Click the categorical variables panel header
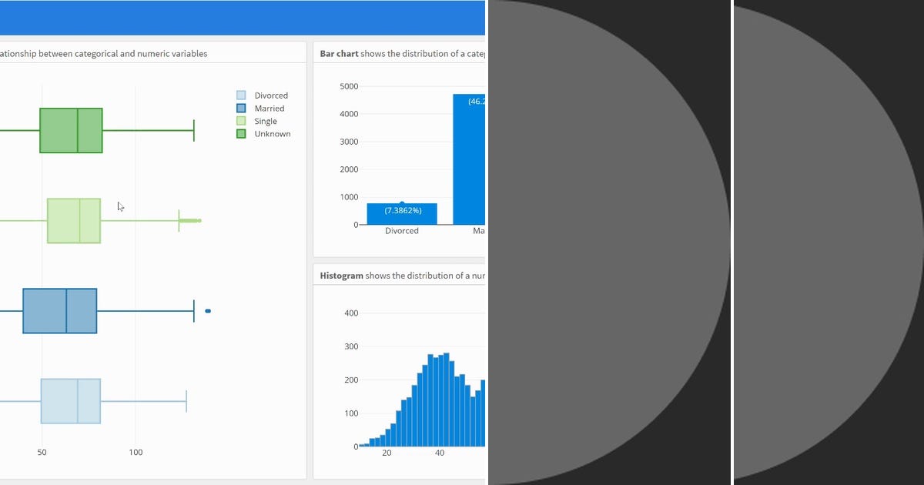This screenshot has width=924, height=485. (x=103, y=53)
